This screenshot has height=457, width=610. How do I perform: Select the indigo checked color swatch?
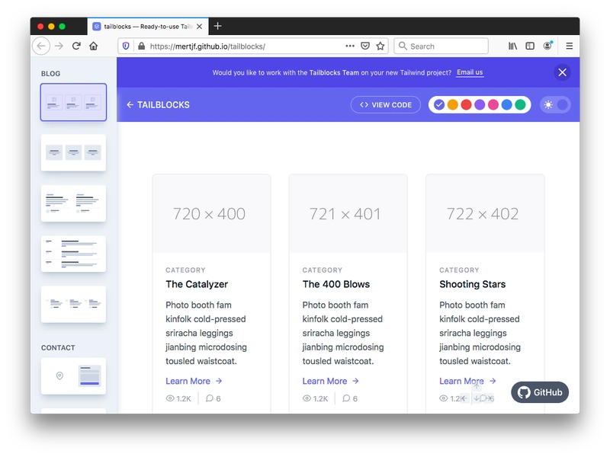439,105
